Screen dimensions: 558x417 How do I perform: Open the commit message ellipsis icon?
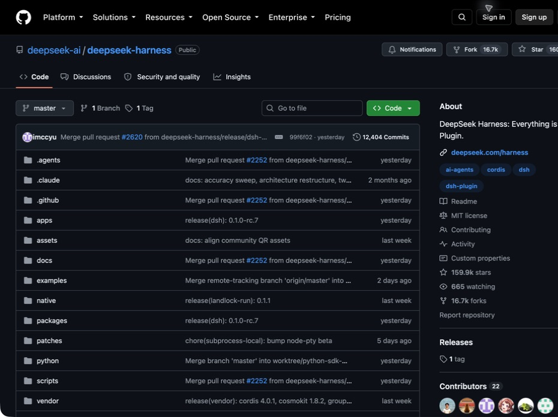click(x=278, y=137)
